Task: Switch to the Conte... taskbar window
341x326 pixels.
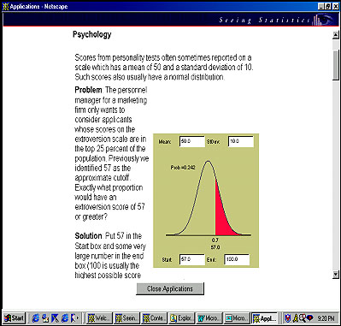Action: click(154, 318)
